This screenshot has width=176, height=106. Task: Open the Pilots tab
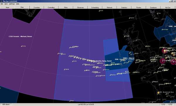coord(66,8)
